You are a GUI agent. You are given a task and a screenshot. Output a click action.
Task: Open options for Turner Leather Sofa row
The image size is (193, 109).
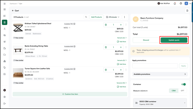tap(126, 70)
